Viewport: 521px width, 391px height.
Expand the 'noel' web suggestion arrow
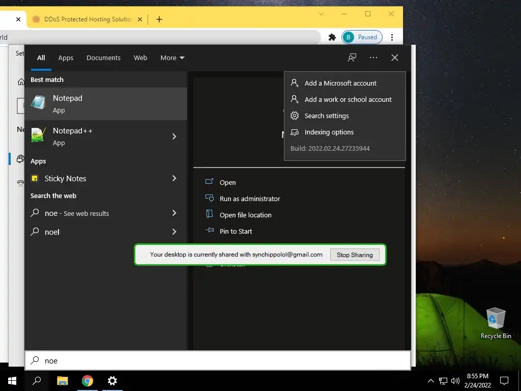pyautogui.click(x=174, y=232)
